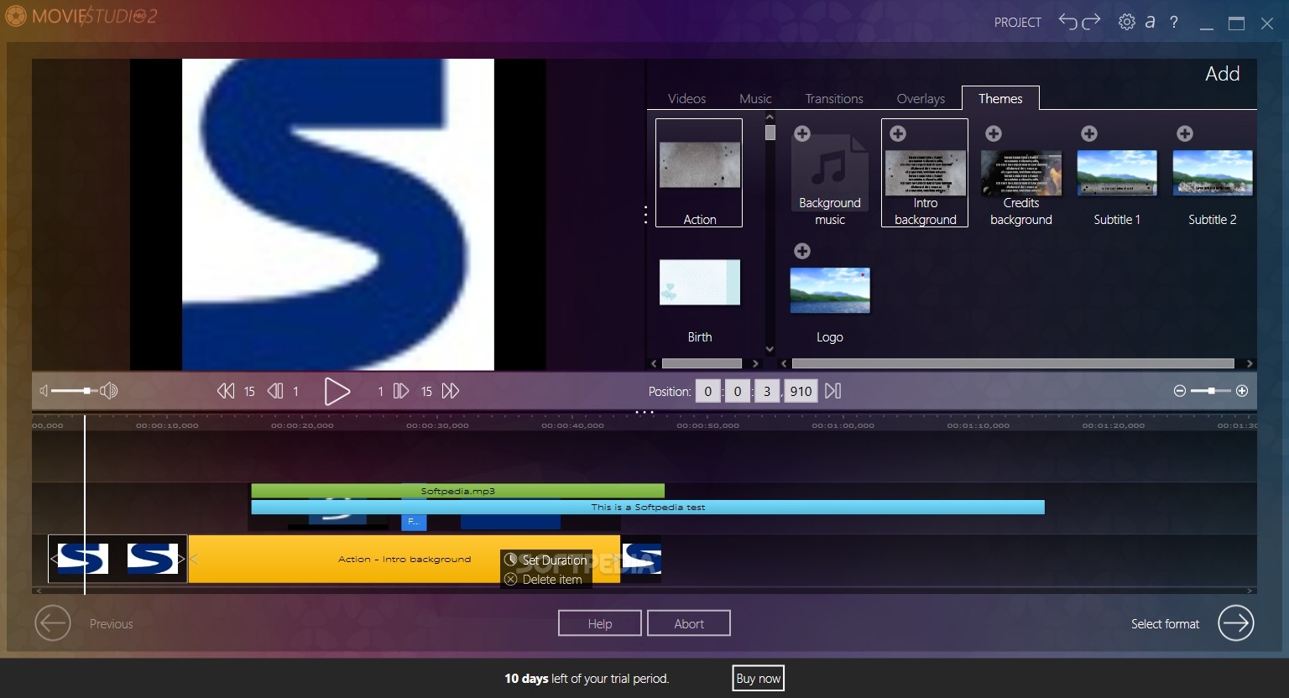Jump back 15 seconds
The width and height of the screenshot is (1289, 698).
[x=226, y=391]
